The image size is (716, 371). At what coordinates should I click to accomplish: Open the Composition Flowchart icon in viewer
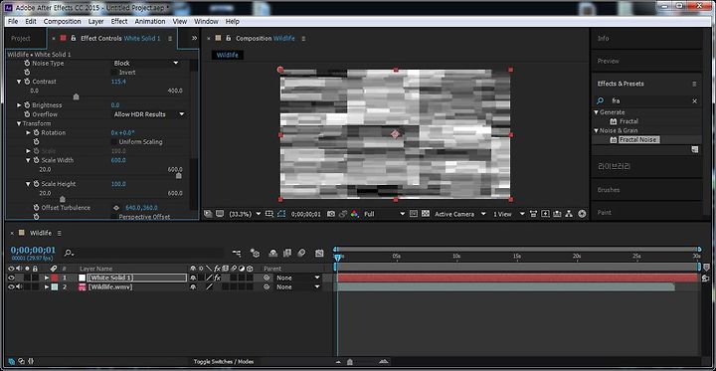click(569, 214)
